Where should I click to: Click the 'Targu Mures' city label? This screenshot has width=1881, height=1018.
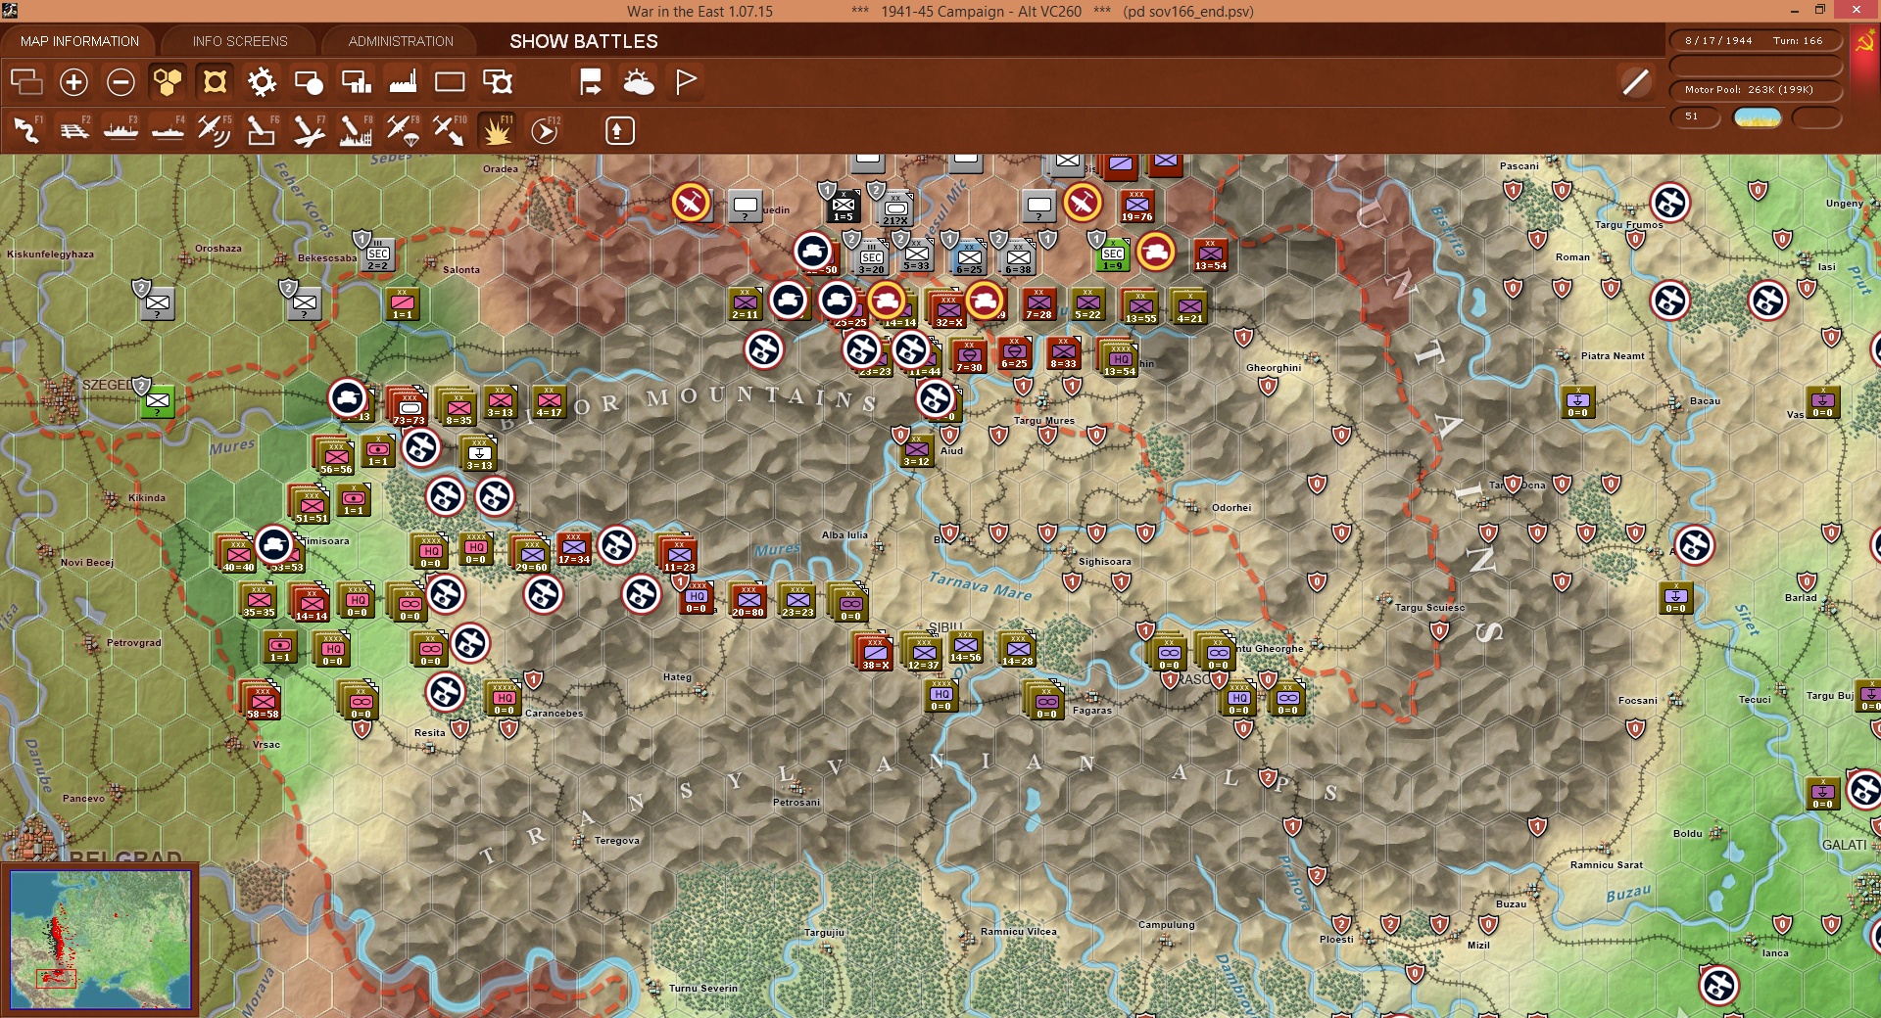click(1043, 421)
